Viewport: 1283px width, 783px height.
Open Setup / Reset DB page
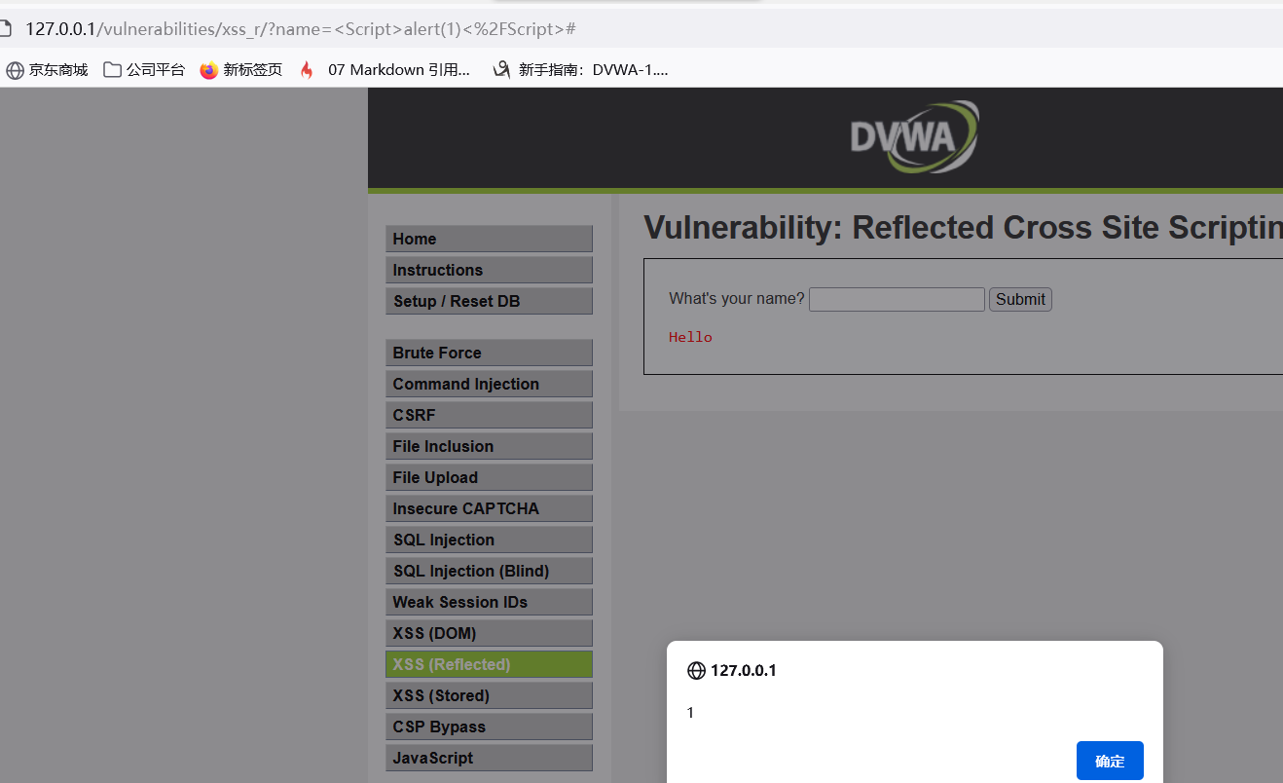[489, 301]
